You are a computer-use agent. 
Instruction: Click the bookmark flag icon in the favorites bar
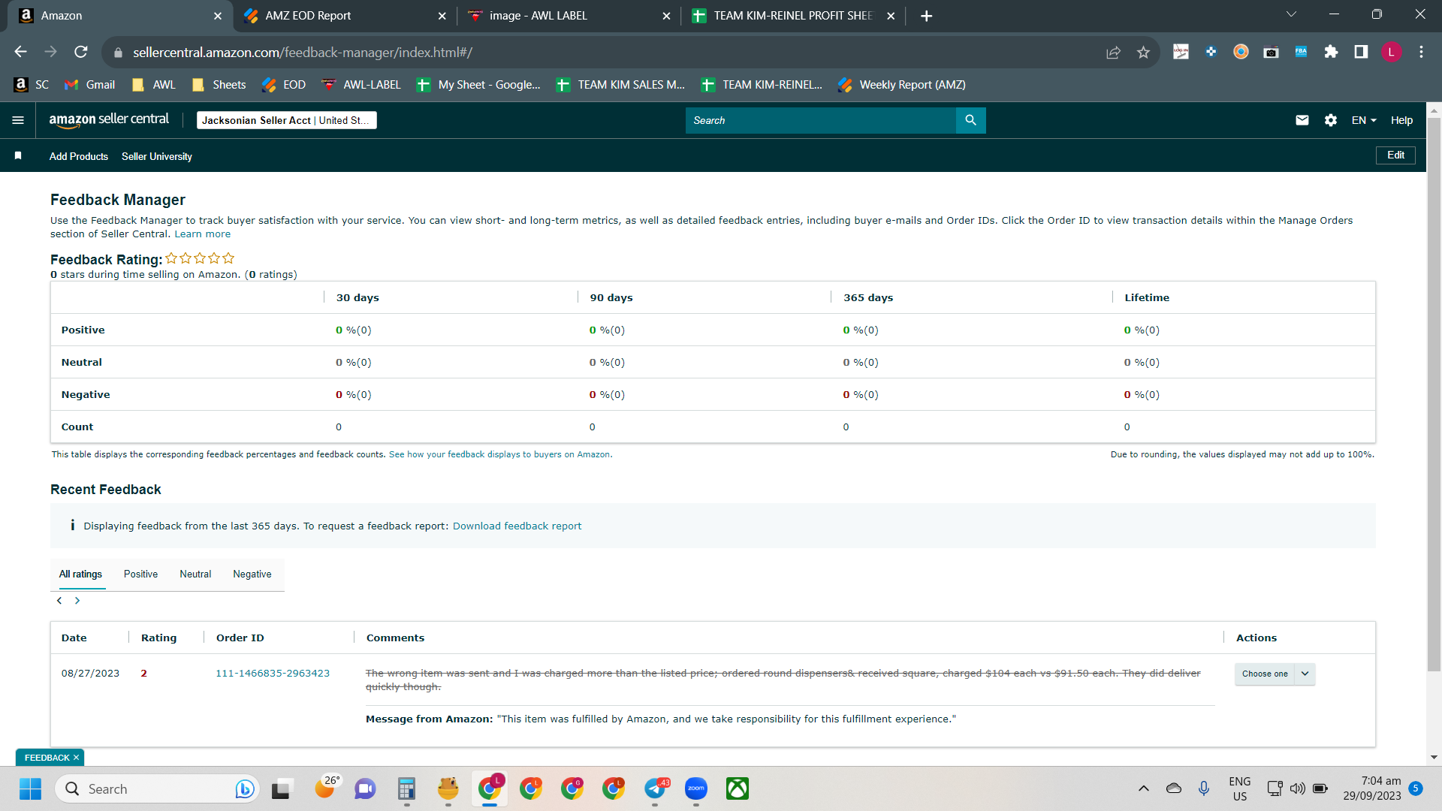(x=18, y=155)
